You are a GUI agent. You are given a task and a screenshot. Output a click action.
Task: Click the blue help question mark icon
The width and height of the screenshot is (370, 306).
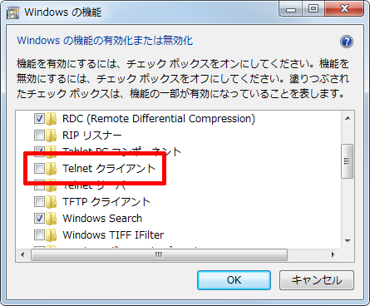point(347,42)
